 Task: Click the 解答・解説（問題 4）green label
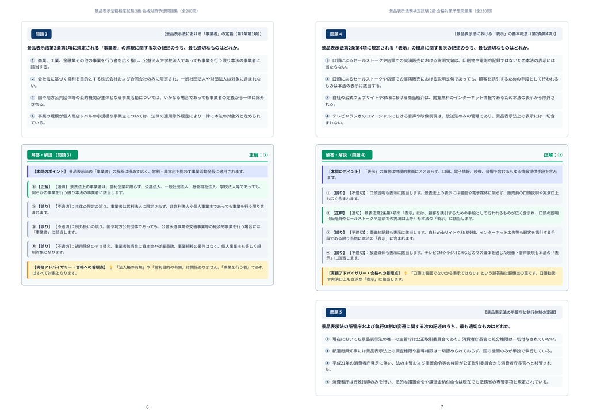coord(347,155)
